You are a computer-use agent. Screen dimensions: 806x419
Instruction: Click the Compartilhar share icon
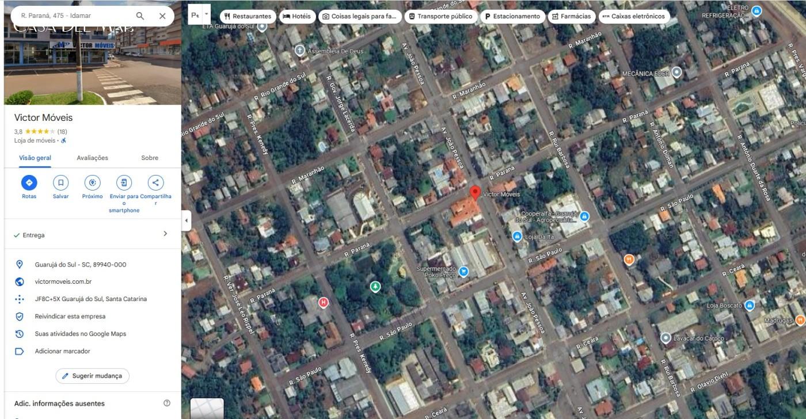(155, 183)
